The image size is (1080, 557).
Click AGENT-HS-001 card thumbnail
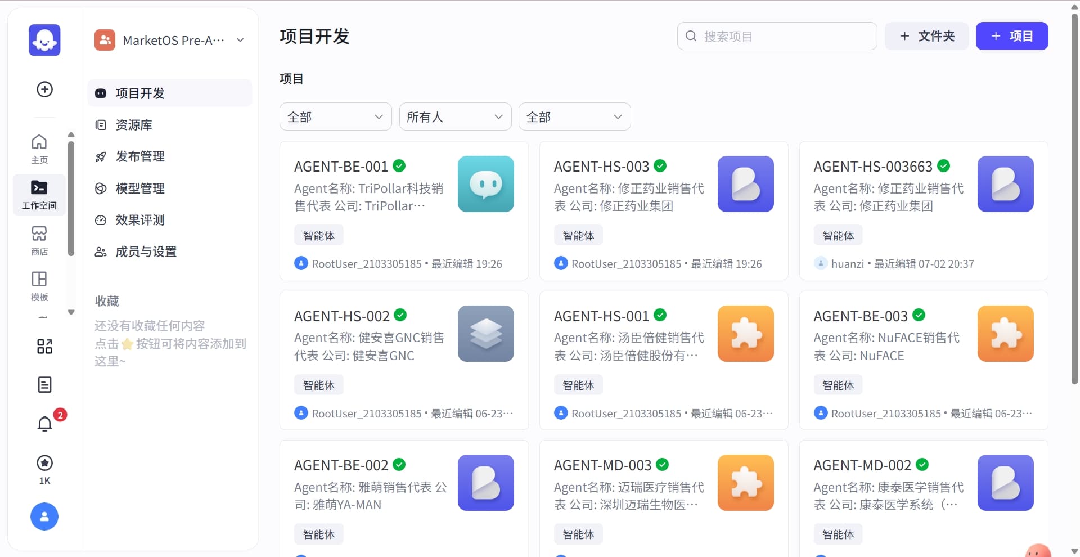(745, 334)
